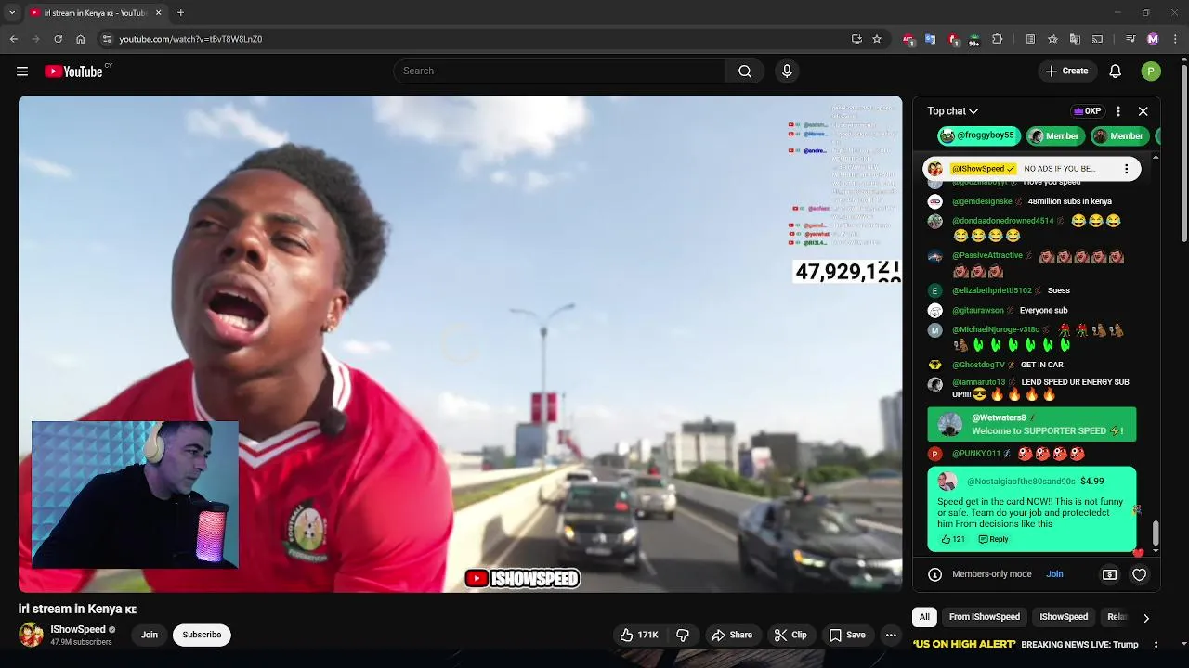Select the IShowSpeed filter chip

coord(1064,617)
